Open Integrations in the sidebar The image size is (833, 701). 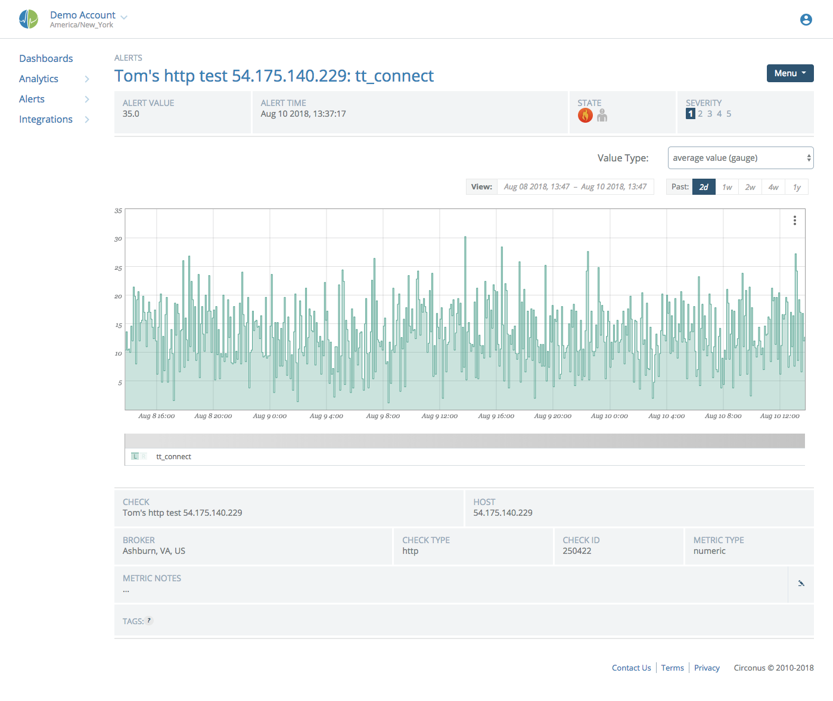pyautogui.click(x=46, y=119)
